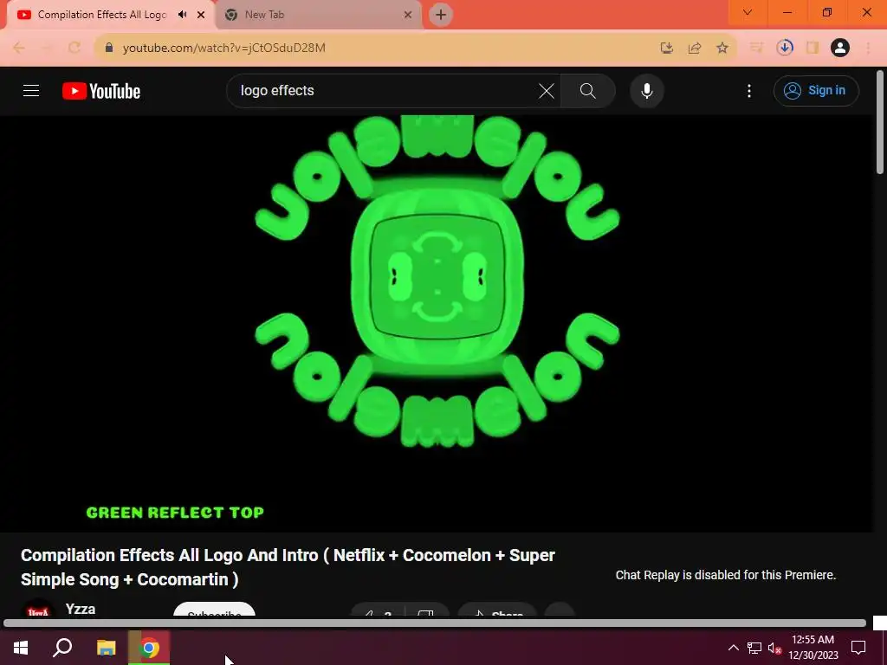Bookmark this page with the star
Image resolution: width=887 pixels, height=665 pixels.
point(722,48)
